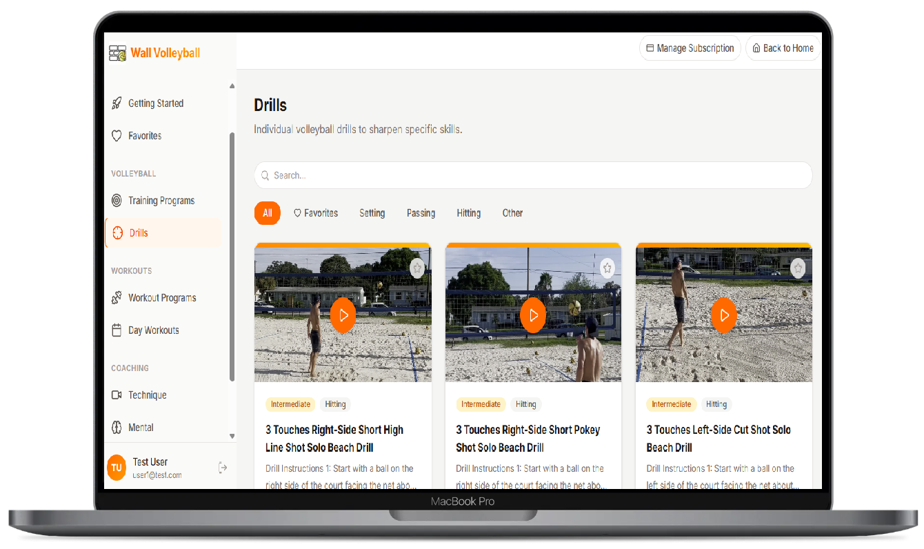Image resolution: width=924 pixels, height=549 pixels.
Task: Open Day Workouts calendar icon
Action: click(117, 330)
